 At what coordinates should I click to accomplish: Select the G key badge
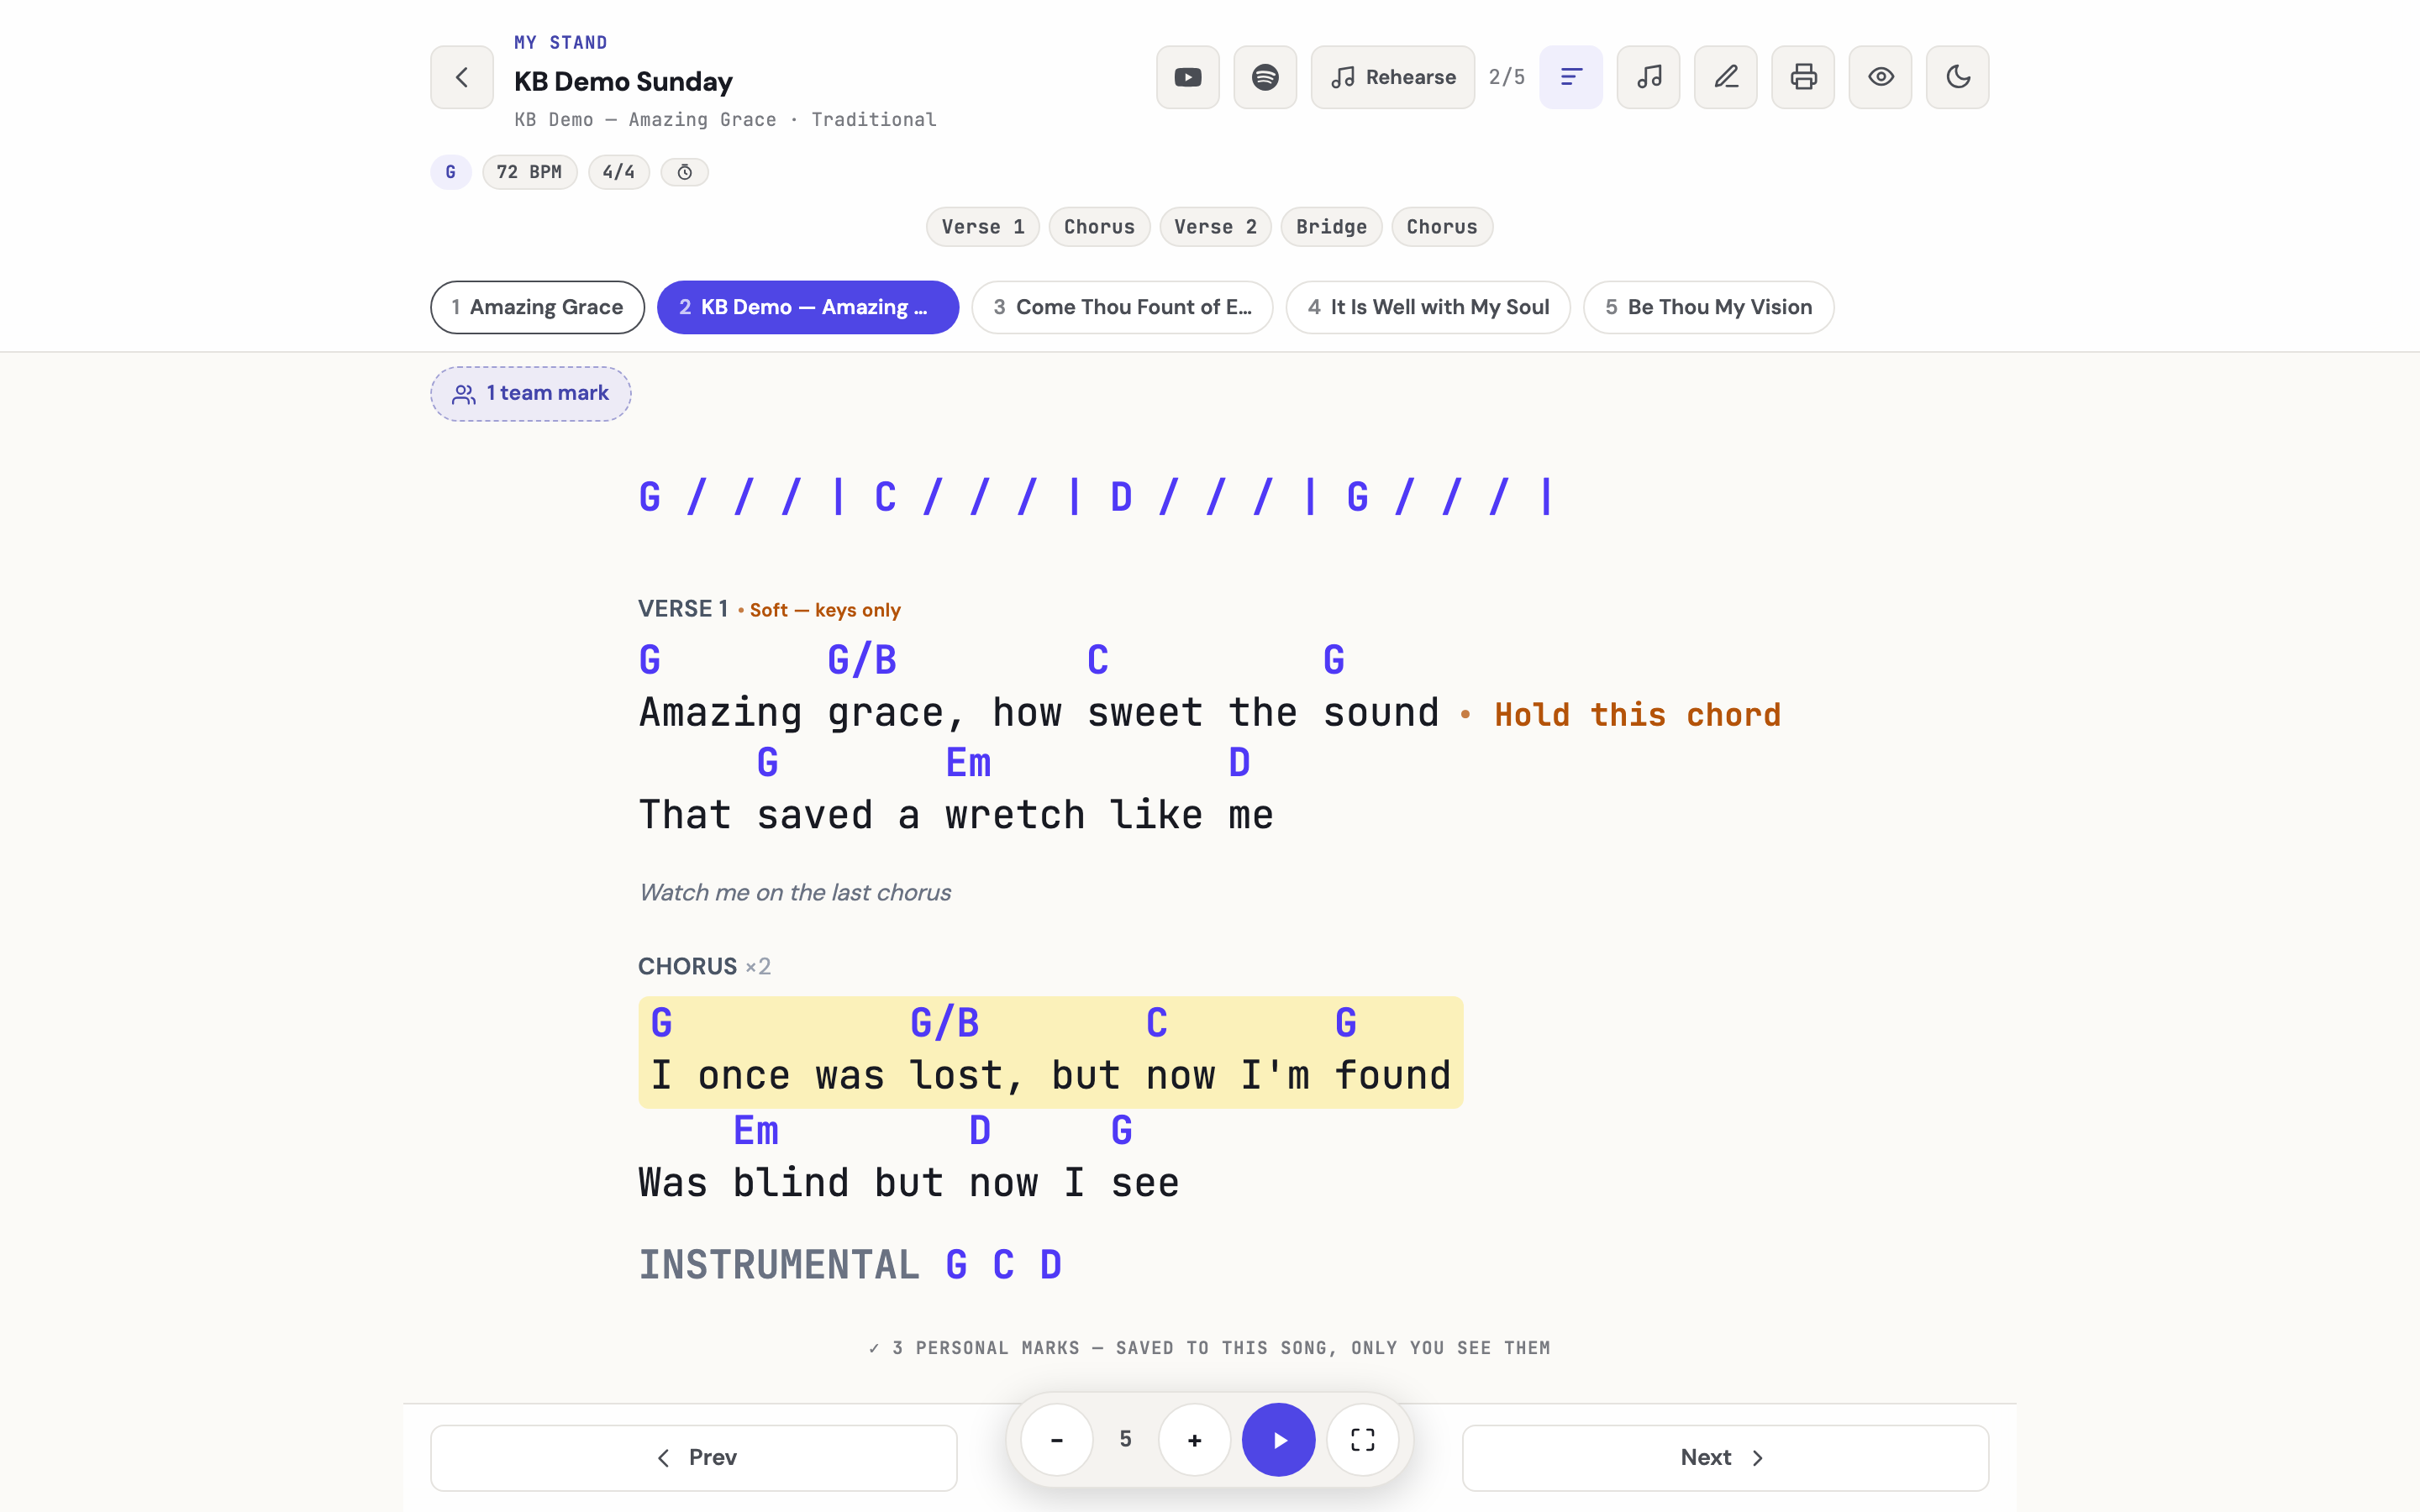(451, 172)
